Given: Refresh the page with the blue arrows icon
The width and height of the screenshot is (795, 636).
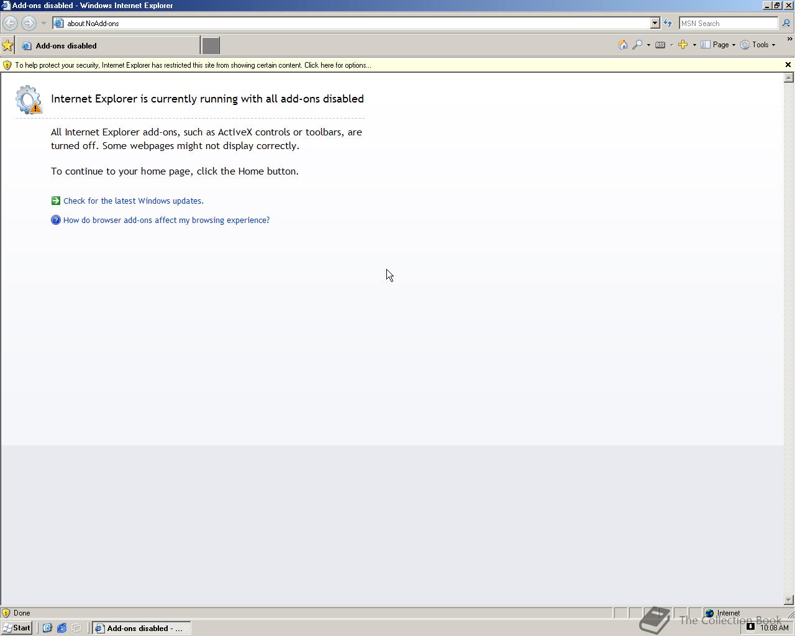Looking at the screenshot, I should (x=668, y=23).
